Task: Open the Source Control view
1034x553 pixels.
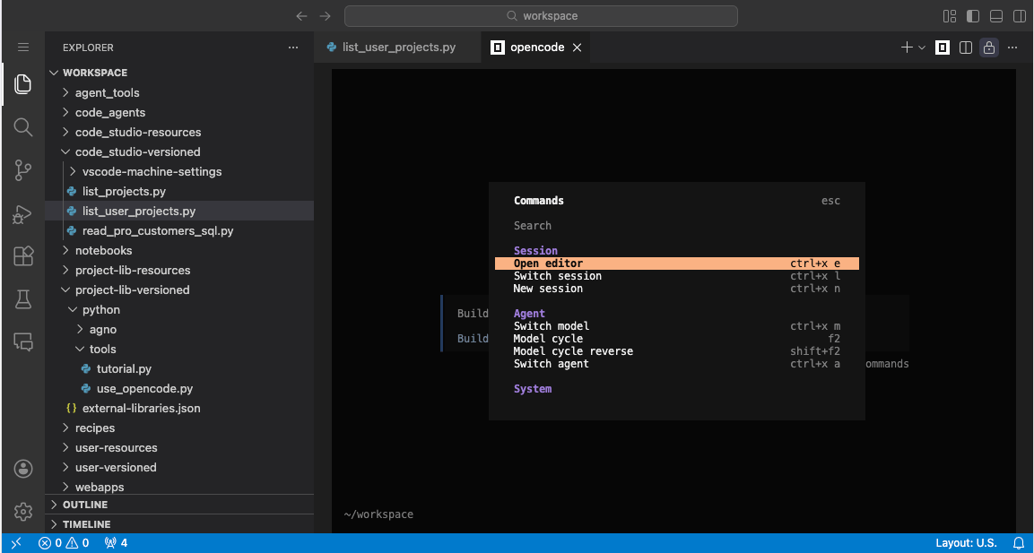Action: coord(22,170)
